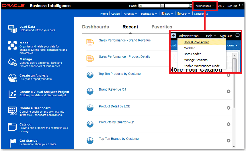Image resolution: width=248 pixels, height=153 pixels.
Task: Click the Model heading in sidebar
Action: pos(24,43)
